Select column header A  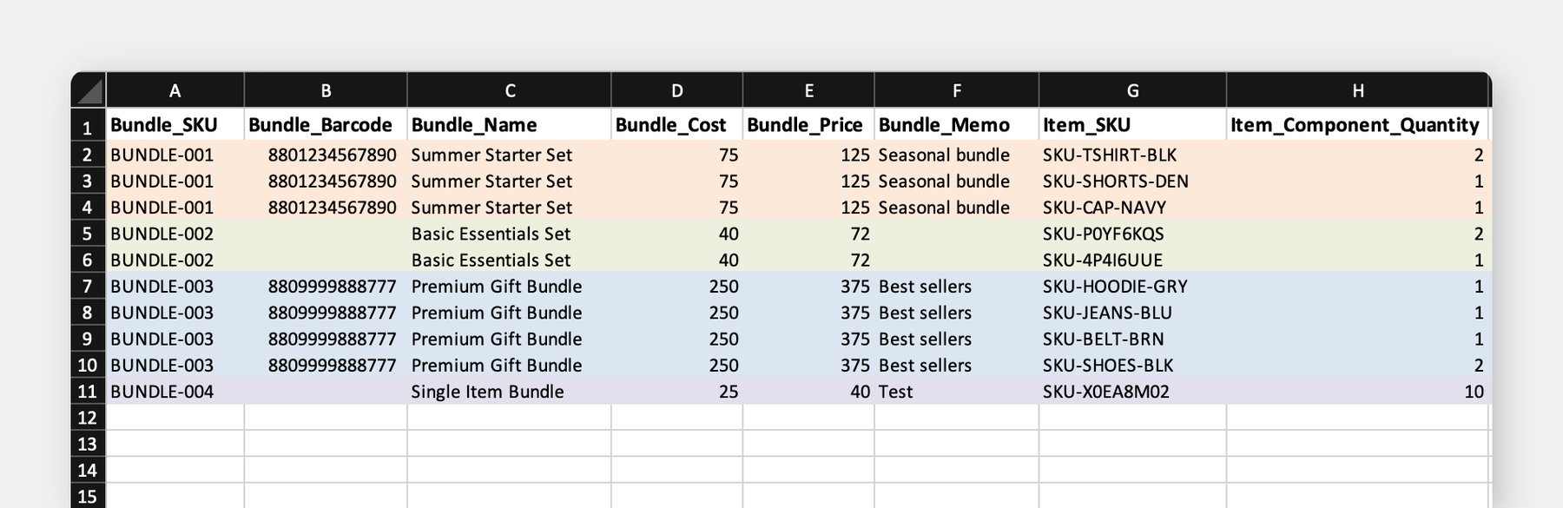pos(175,89)
